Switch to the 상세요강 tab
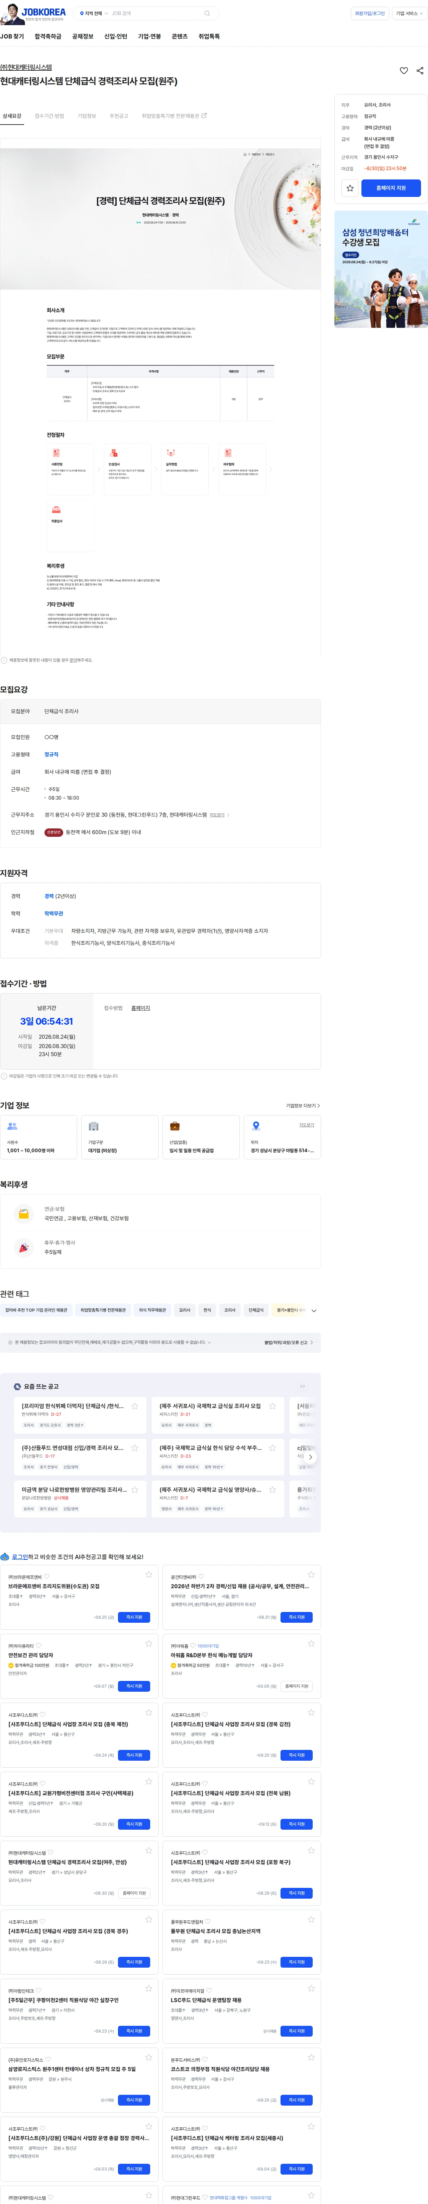 click(x=12, y=116)
